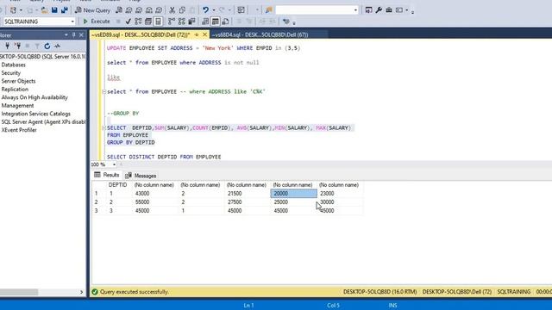Viewport: 552px width, 310px height.
Task: Close the Object Explorer panel
Action: click(x=81, y=34)
